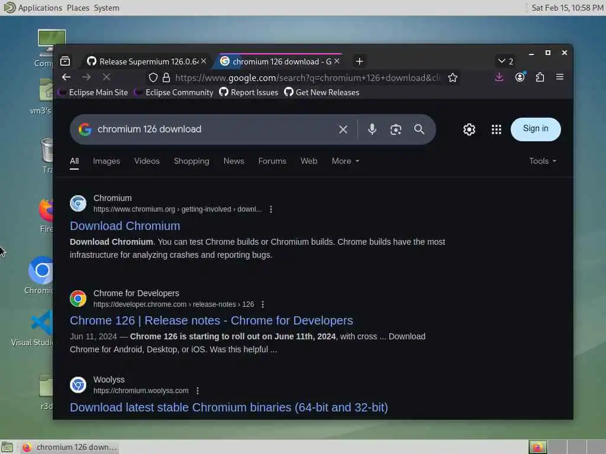The height and width of the screenshot is (454, 606).
Task: Open Eclipse Community bookmark
Action: 175,92
